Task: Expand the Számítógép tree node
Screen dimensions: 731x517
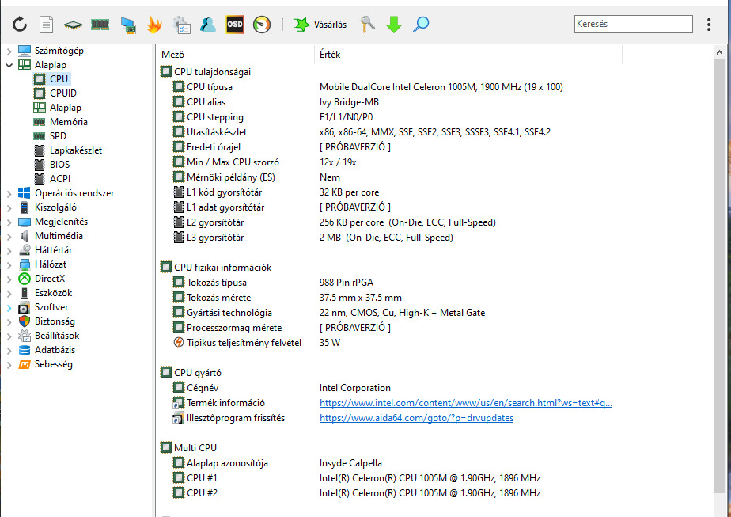Action: click(9, 51)
